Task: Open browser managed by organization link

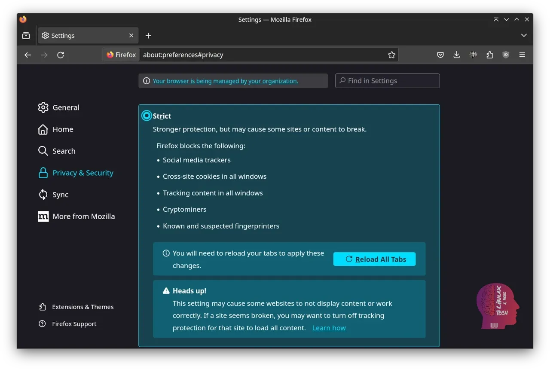Action: point(226,81)
